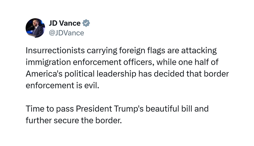Click the words "President Trump's" in the post
Viewport: 254px width, 146px height.
pyautogui.click(x=110, y=109)
